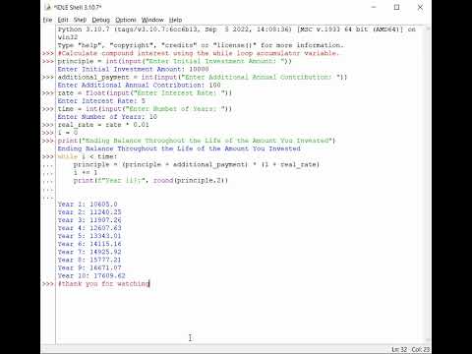Screen dimensions: 472x354
Task: Open the Options menu
Action: click(125, 20)
